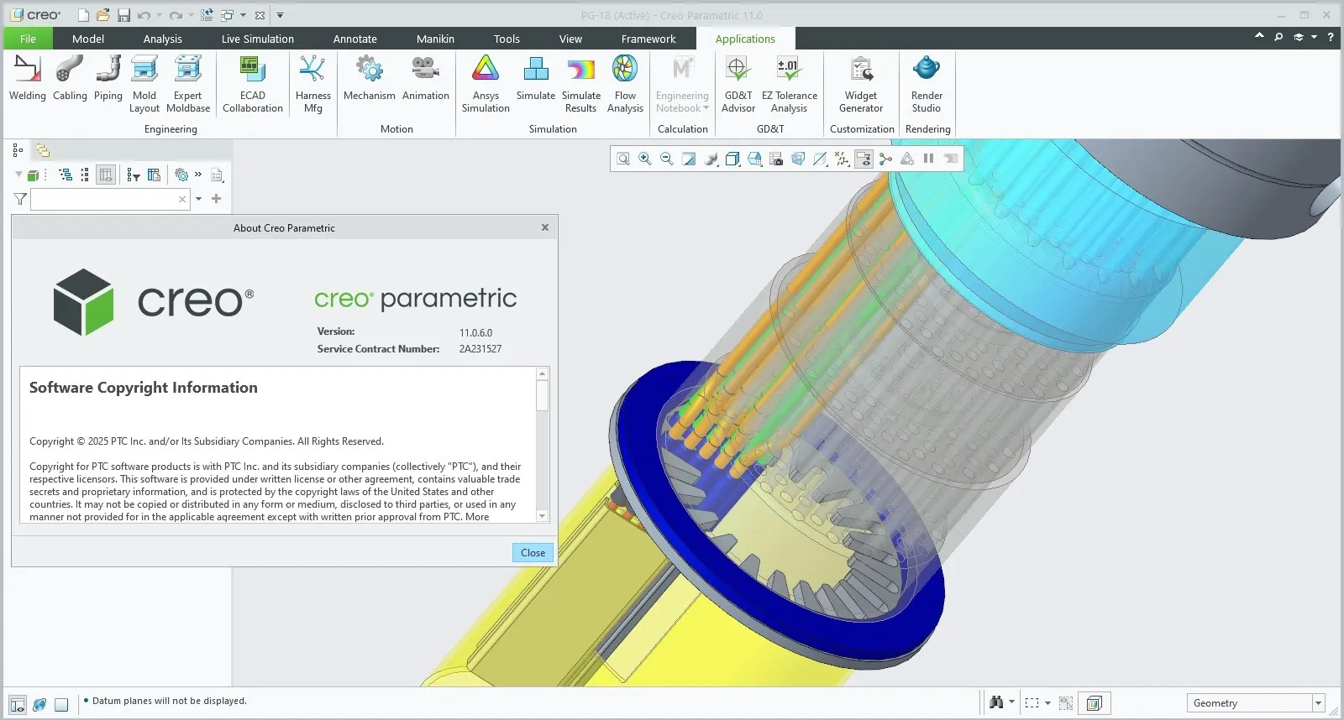
Task: Expand the model tree search filter dropdown
Action: tap(198, 199)
